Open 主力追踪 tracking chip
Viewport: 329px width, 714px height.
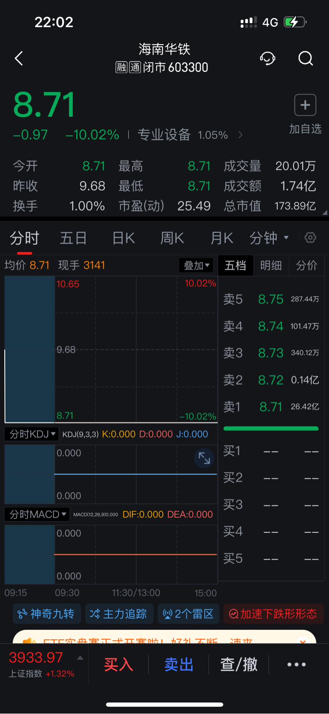tap(119, 614)
